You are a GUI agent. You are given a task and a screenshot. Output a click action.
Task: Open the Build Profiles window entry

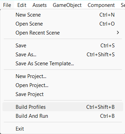63,107
